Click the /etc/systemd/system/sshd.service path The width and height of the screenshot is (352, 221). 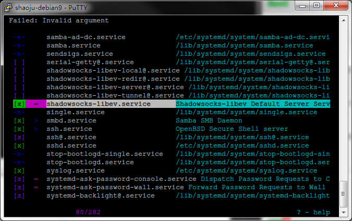[242, 145]
